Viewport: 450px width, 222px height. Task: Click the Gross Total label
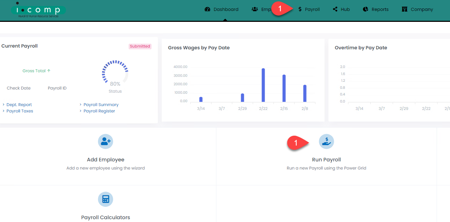[x=36, y=71]
